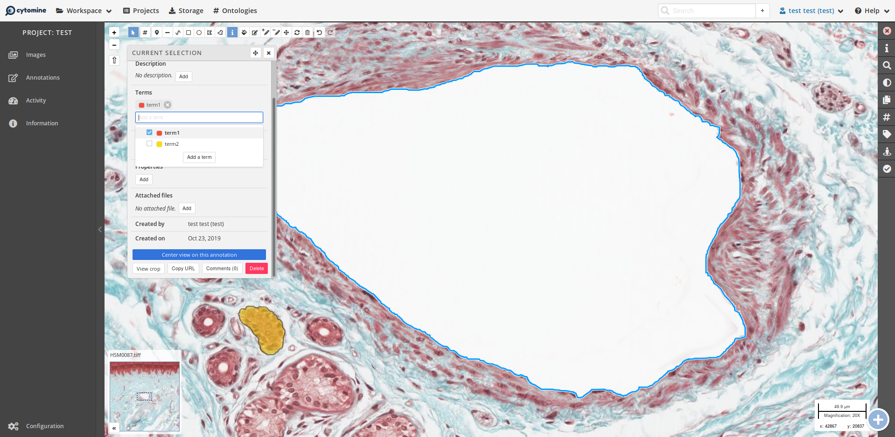Image resolution: width=895 pixels, height=437 pixels.
Task: Toggle the annotation information panel button
Action: pyautogui.click(x=232, y=33)
